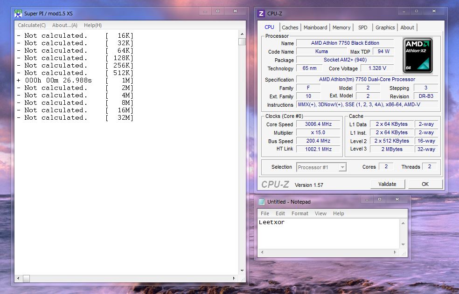Image resolution: width=459 pixels, height=294 pixels.
Task: Click the OK button in CPU-Z
Action: (425, 184)
